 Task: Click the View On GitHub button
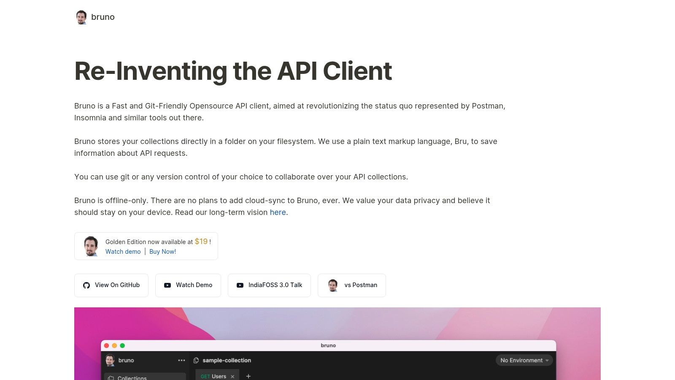(111, 285)
